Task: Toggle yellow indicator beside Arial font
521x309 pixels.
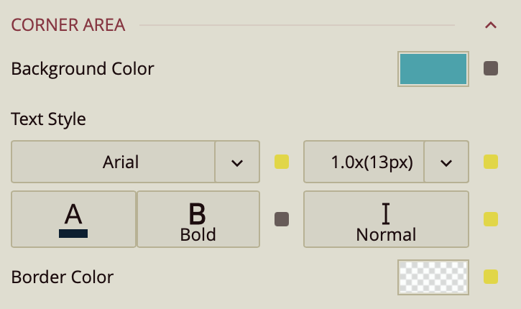Action: click(x=282, y=162)
